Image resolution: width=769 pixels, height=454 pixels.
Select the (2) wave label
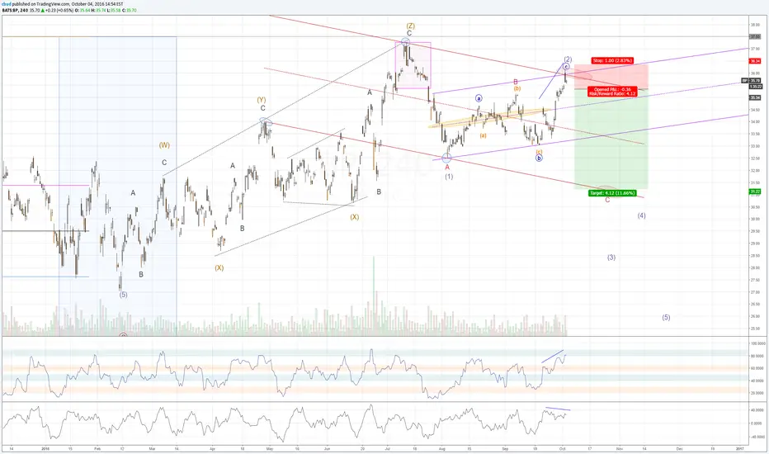[x=568, y=59]
